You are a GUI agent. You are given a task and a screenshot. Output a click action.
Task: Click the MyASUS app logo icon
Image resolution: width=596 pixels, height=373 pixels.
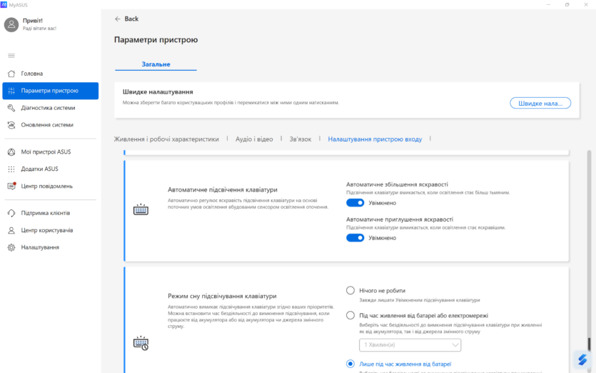click(x=4, y=4)
